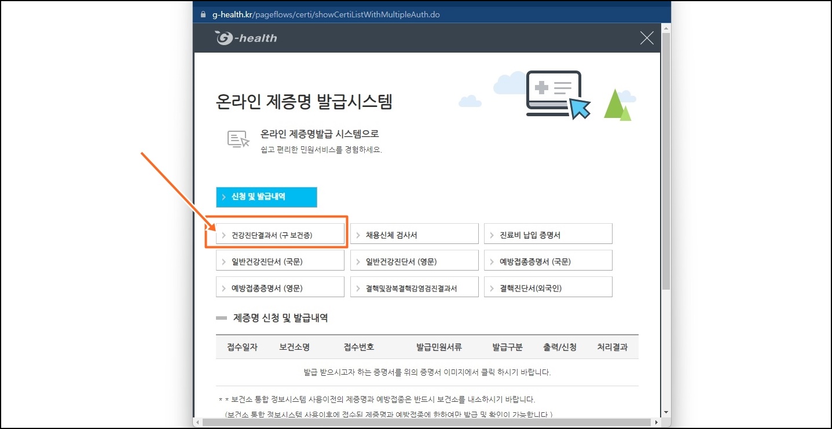Click the g-health.kr URL in address bar
The width and height of the screenshot is (832, 429).
point(326,14)
